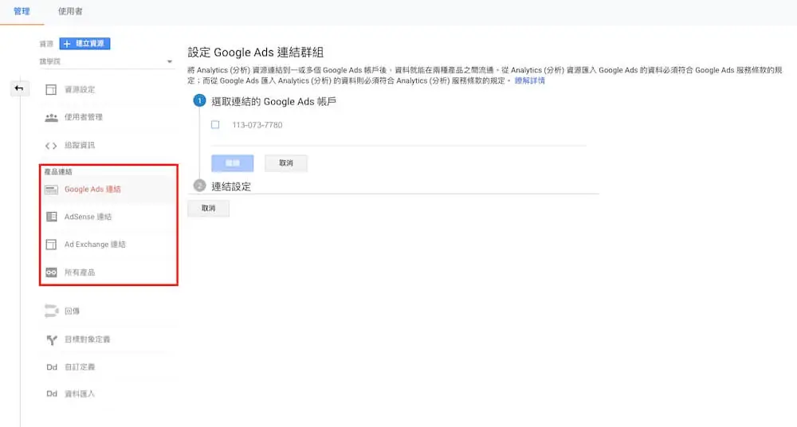The height and width of the screenshot is (427, 797).
Task: Click the 回傳 postbacks icon
Action: click(x=51, y=311)
